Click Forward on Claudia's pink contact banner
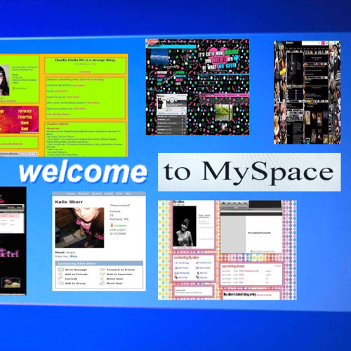The image size is (351, 351). click(x=25, y=111)
